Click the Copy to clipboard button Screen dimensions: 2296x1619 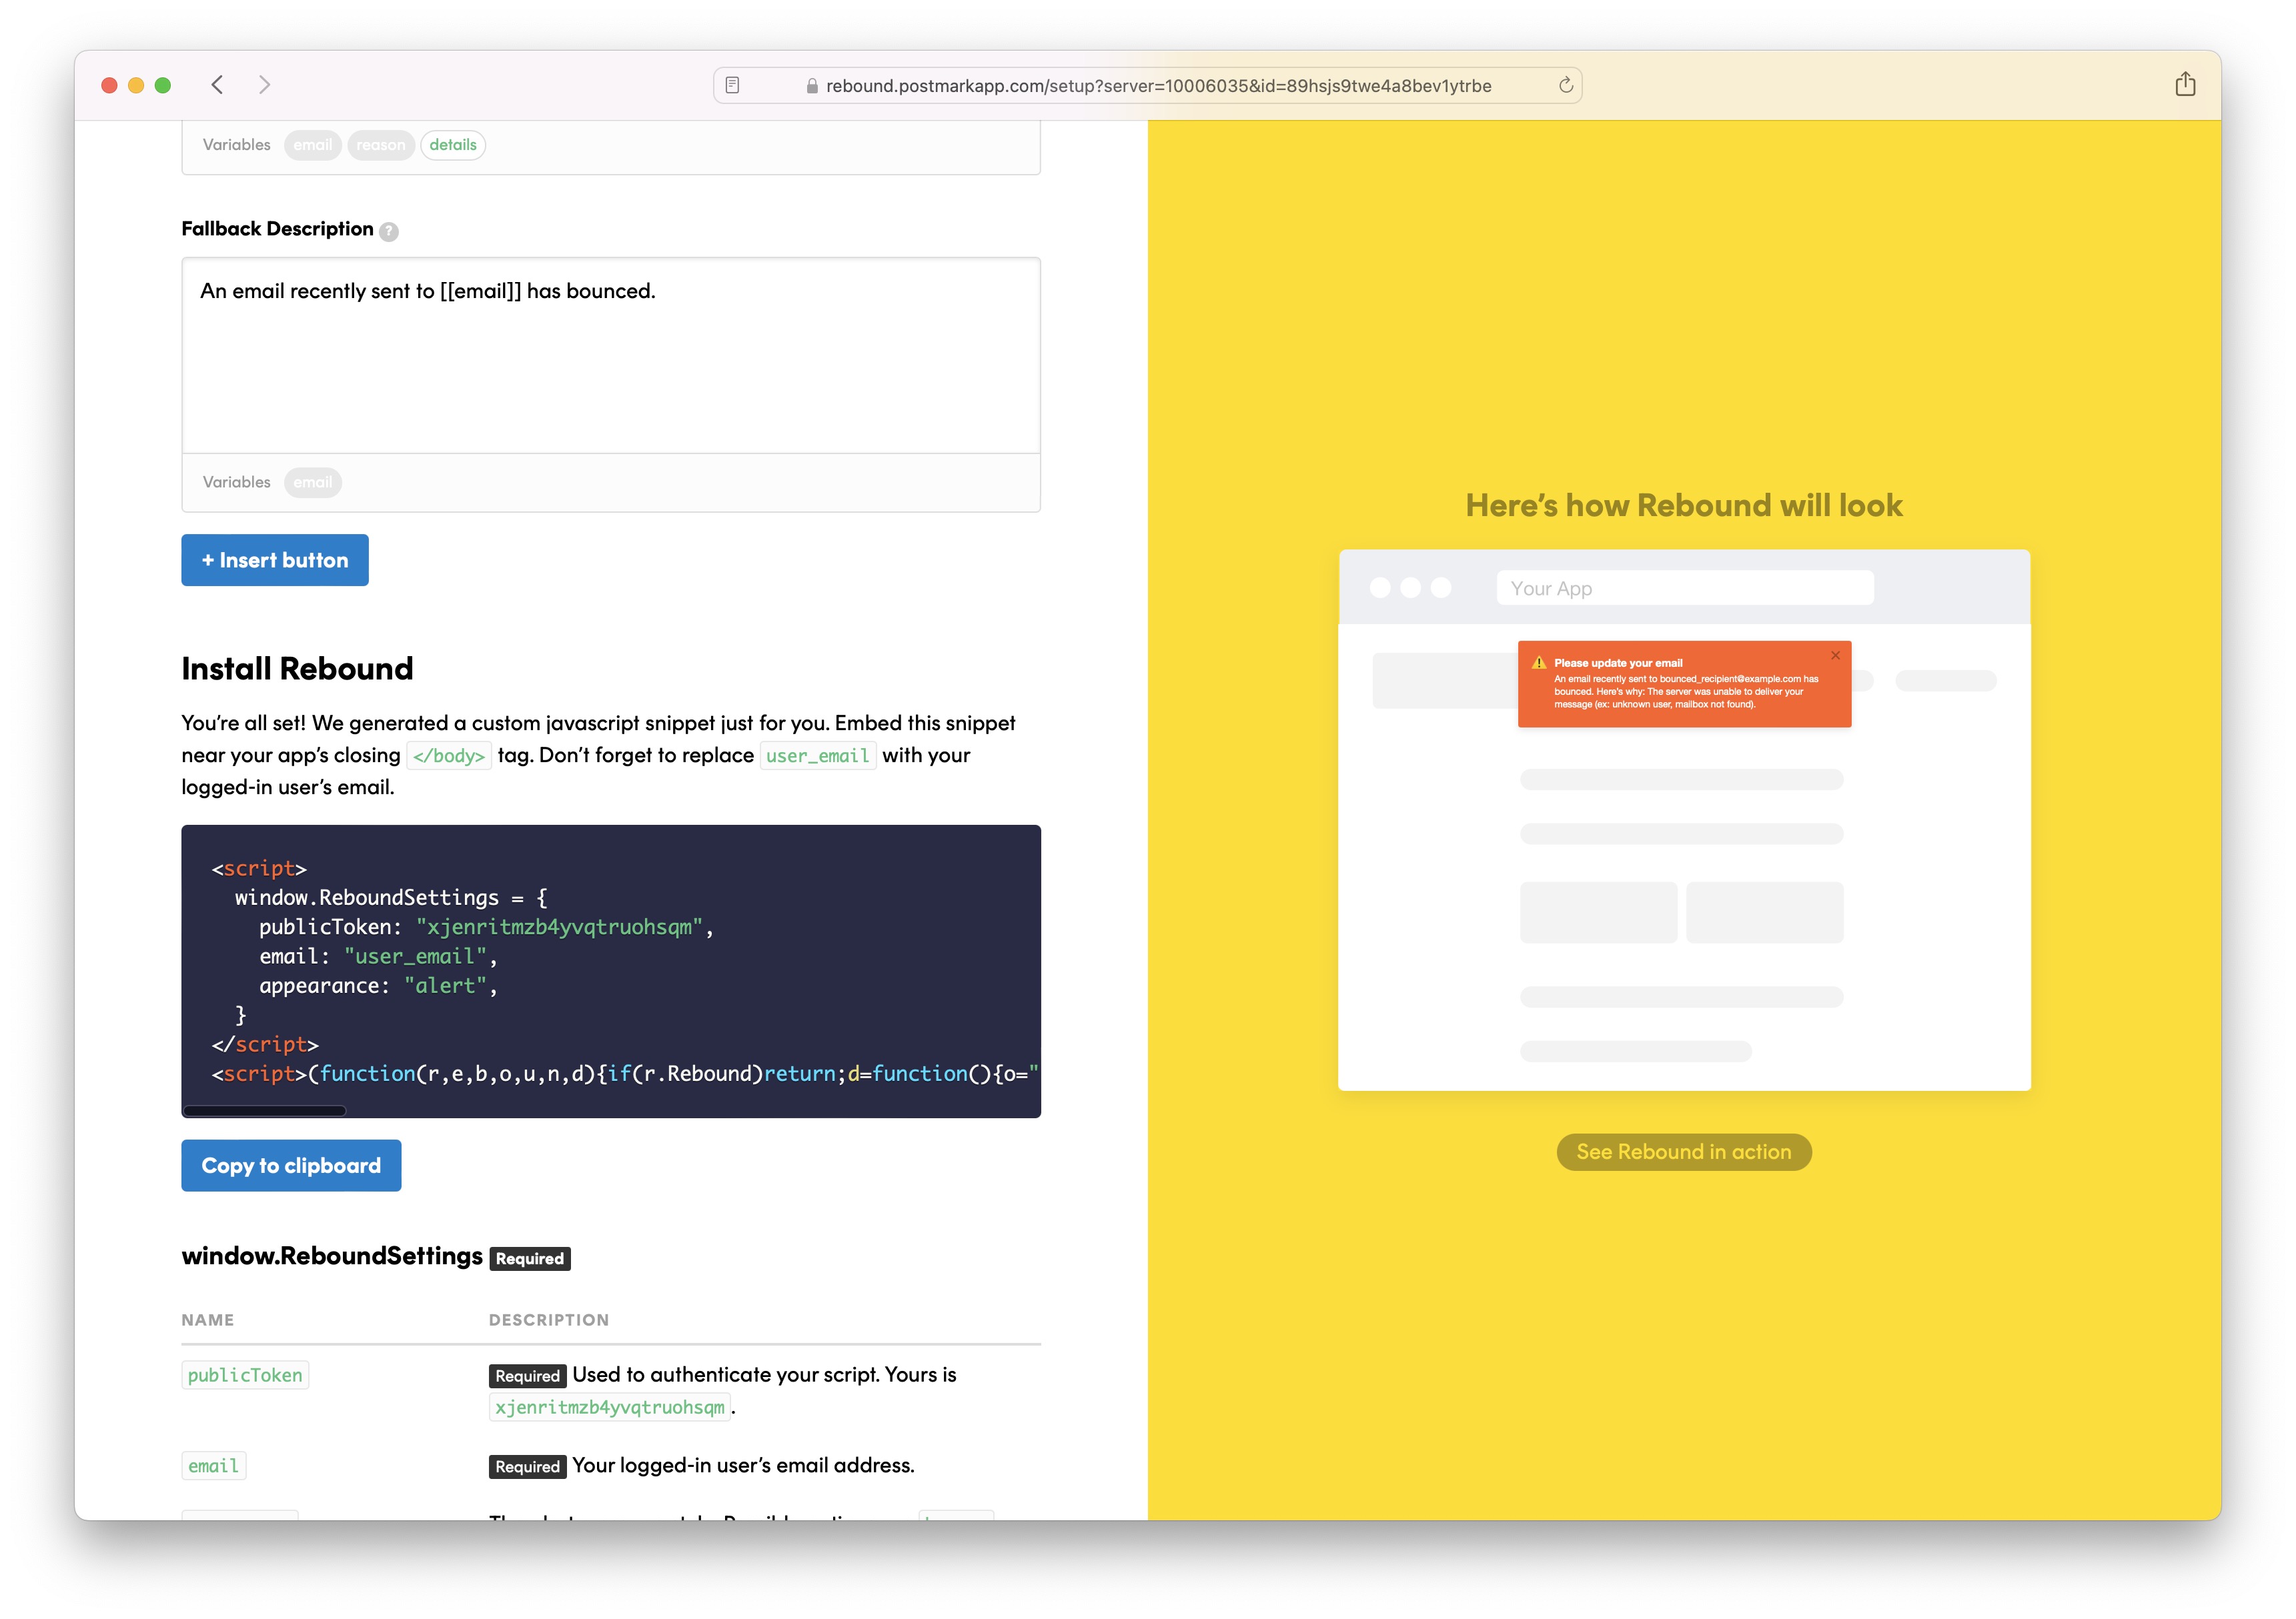[x=291, y=1166]
